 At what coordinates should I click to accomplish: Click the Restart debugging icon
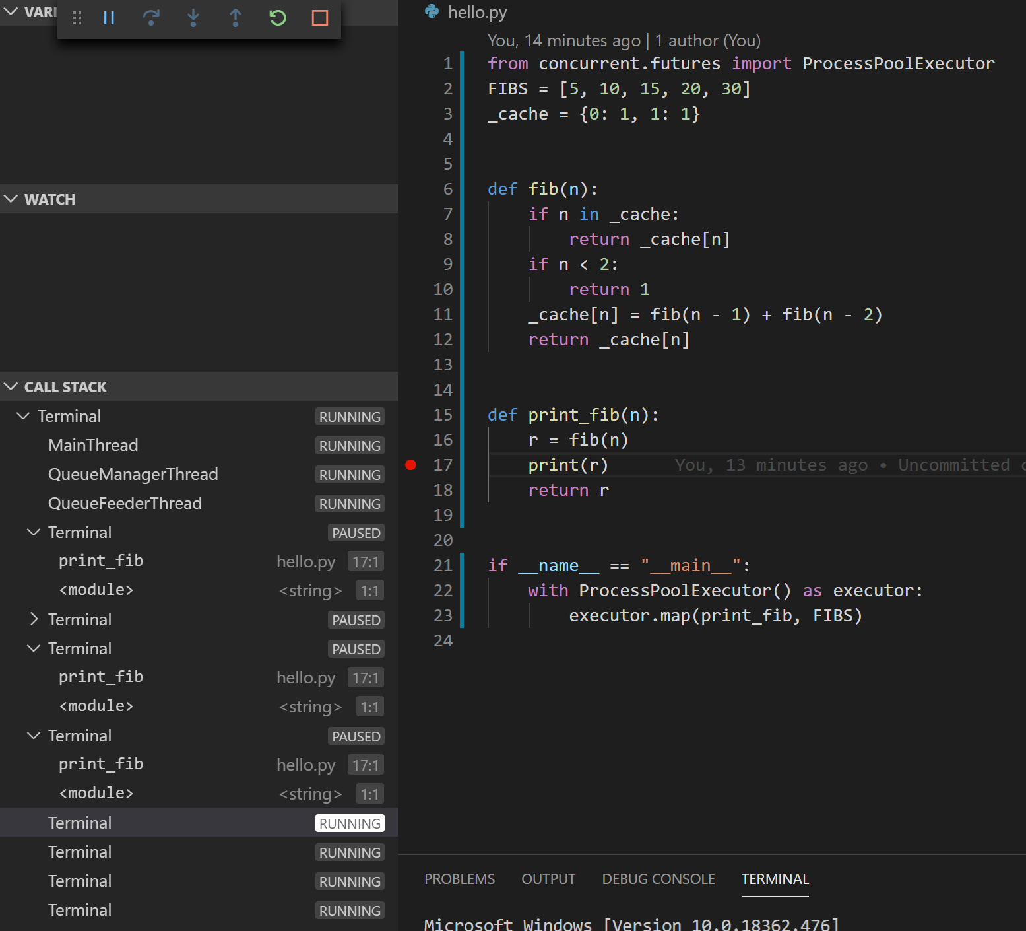[x=277, y=18]
